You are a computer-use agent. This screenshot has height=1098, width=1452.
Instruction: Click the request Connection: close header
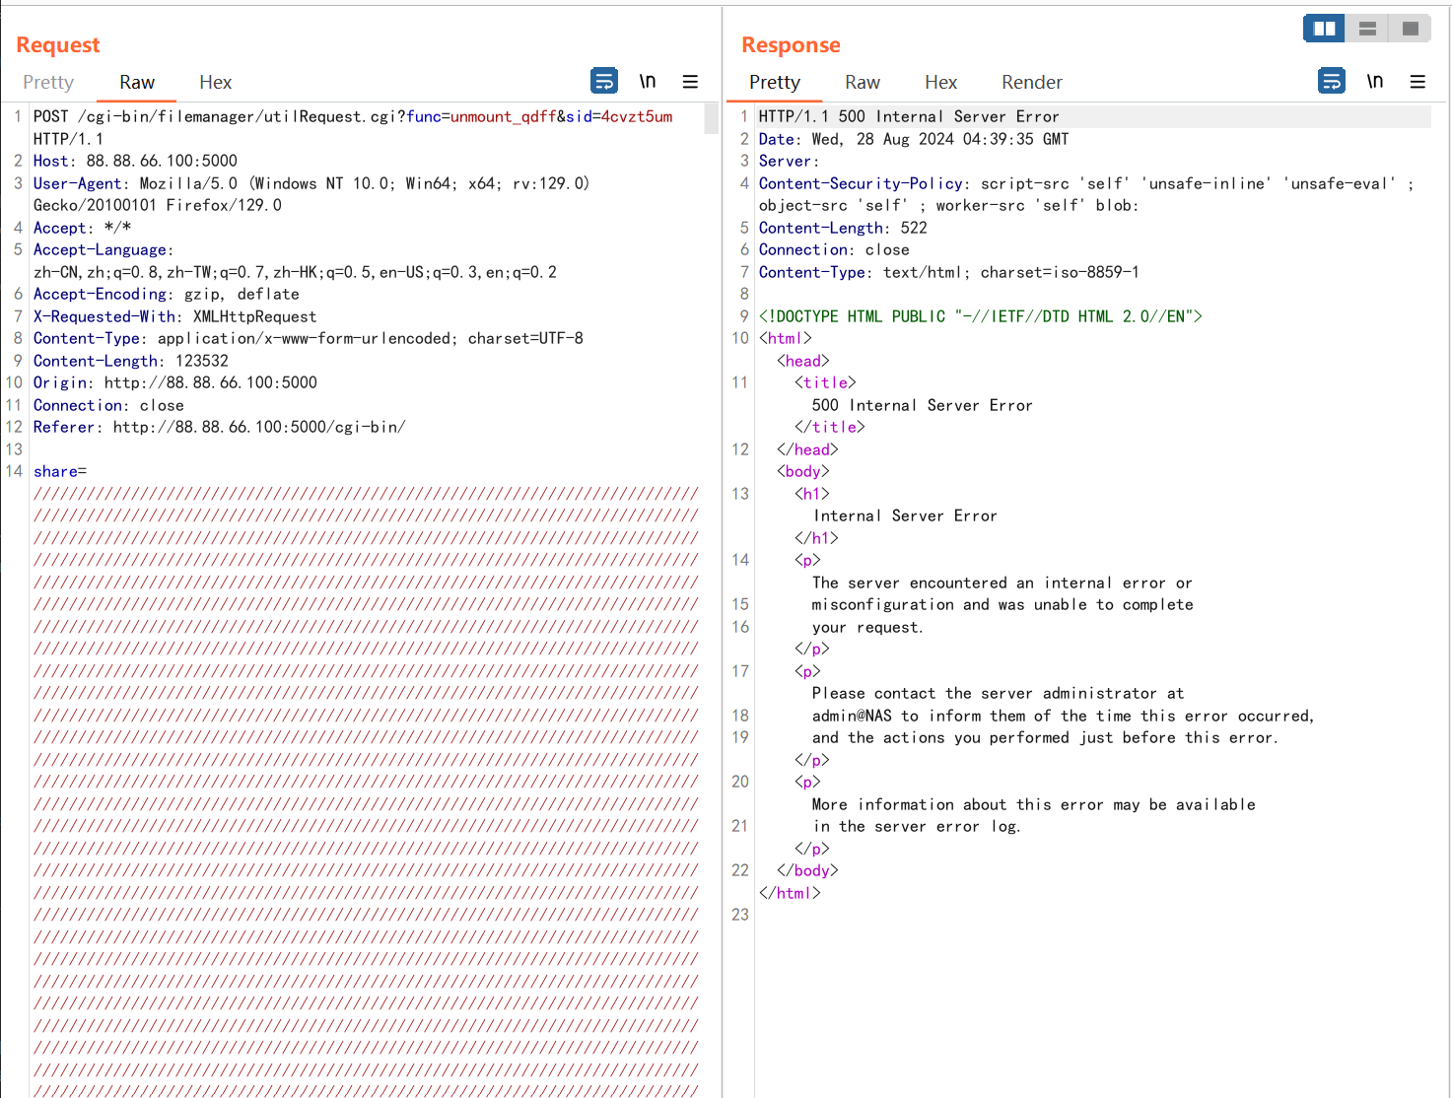click(108, 405)
